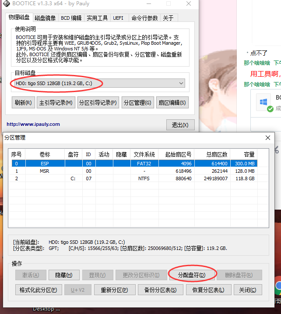Select the ESP partition row
Screen dimensions: 281x314
point(134,164)
